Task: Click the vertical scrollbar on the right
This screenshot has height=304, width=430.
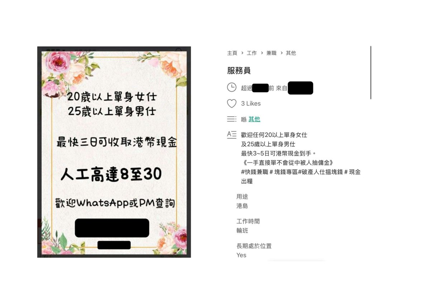Action: click(x=371, y=73)
